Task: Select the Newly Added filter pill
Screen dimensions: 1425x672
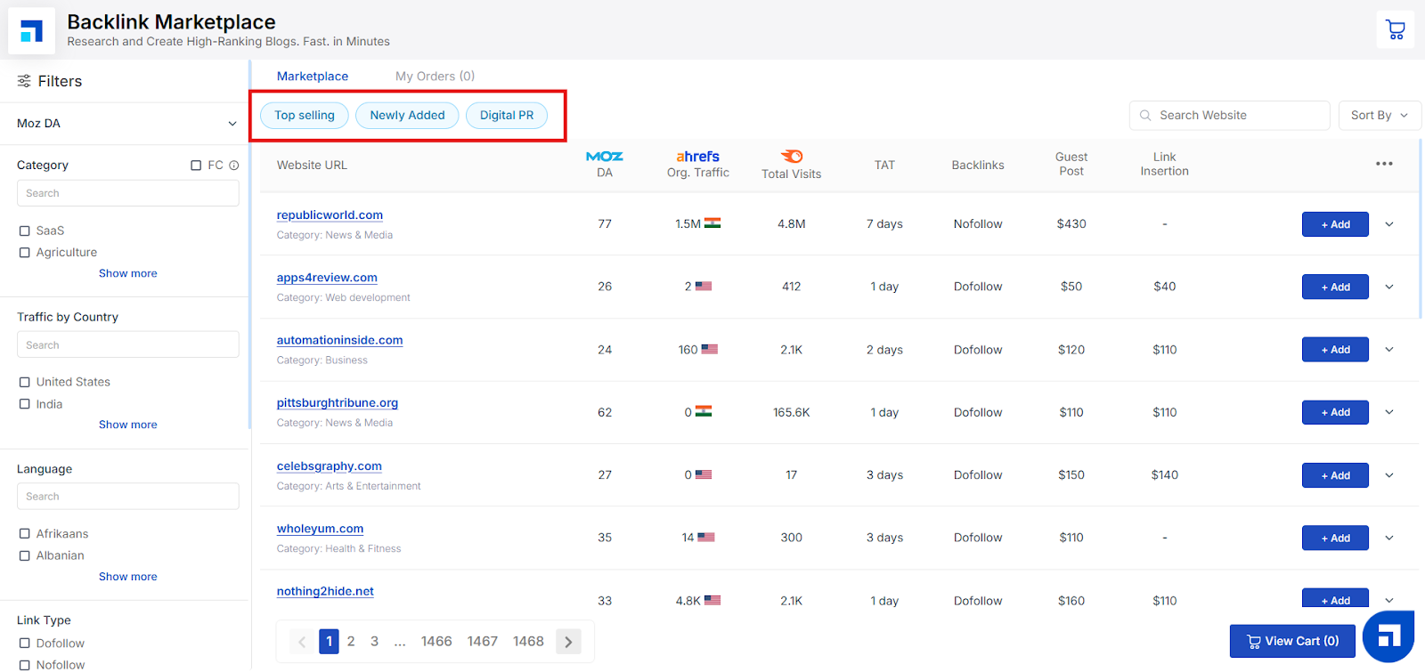Action: click(407, 116)
